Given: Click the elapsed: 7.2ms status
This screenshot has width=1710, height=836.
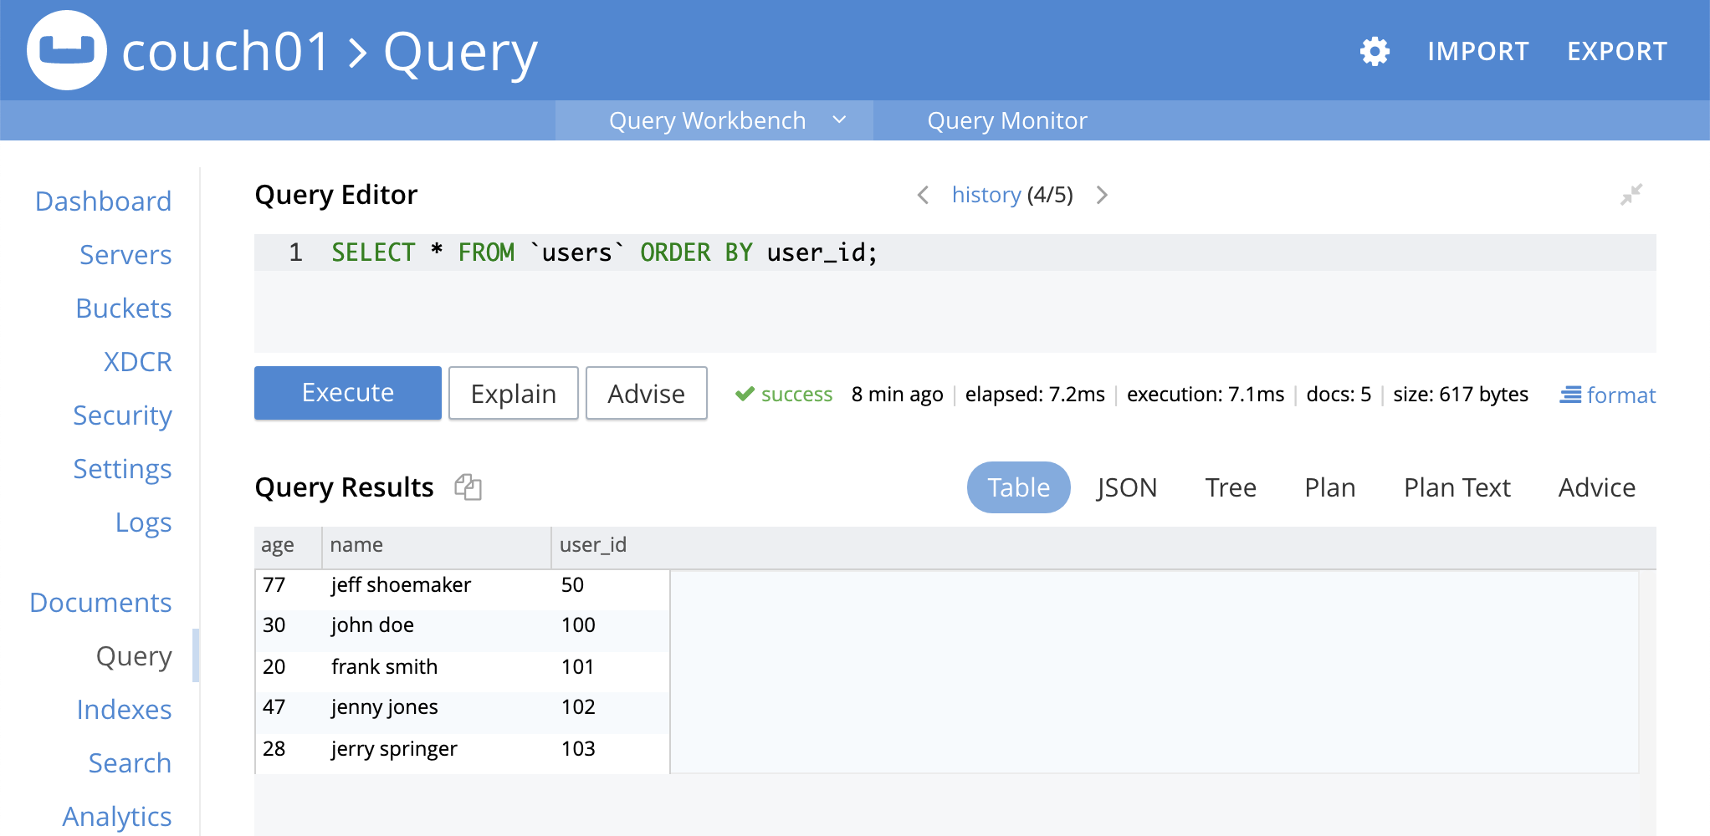Looking at the screenshot, I should click(1035, 395).
